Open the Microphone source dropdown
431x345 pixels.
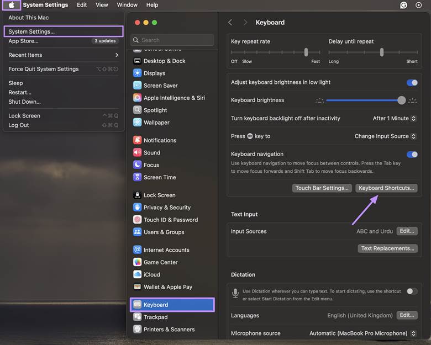pyautogui.click(x=362, y=333)
